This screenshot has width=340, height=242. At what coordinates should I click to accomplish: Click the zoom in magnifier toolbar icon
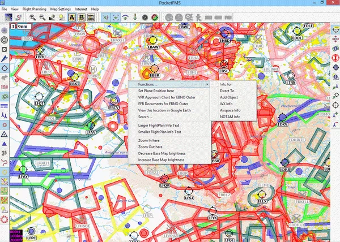pos(32,18)
